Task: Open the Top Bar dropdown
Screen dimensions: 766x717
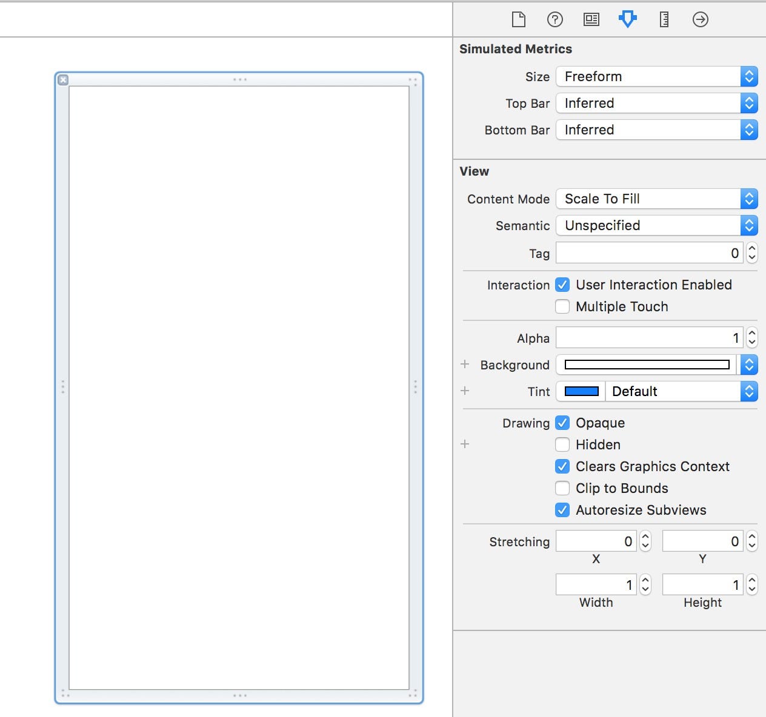Action: coord(657,103)
